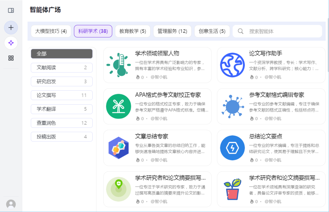
Task: Select the 全部 category filter
Action: point(62,54)
